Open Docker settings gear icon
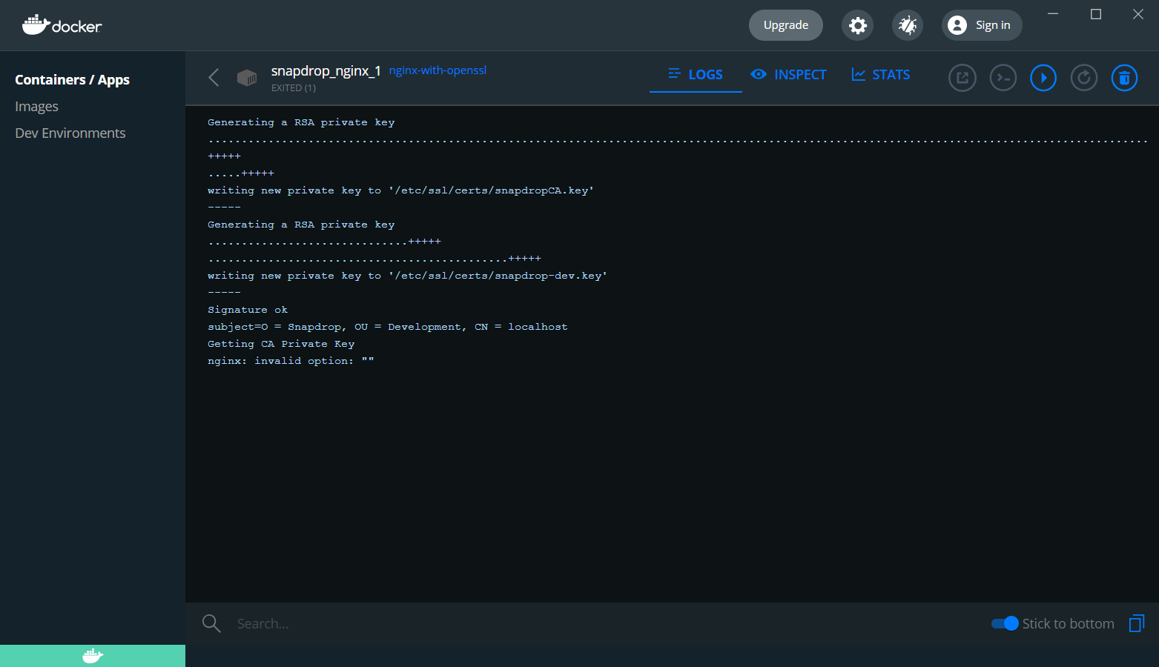 [x=857, y=25]
